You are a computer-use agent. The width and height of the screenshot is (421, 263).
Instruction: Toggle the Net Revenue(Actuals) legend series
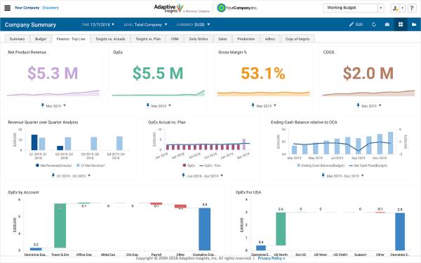coord(53,166)
